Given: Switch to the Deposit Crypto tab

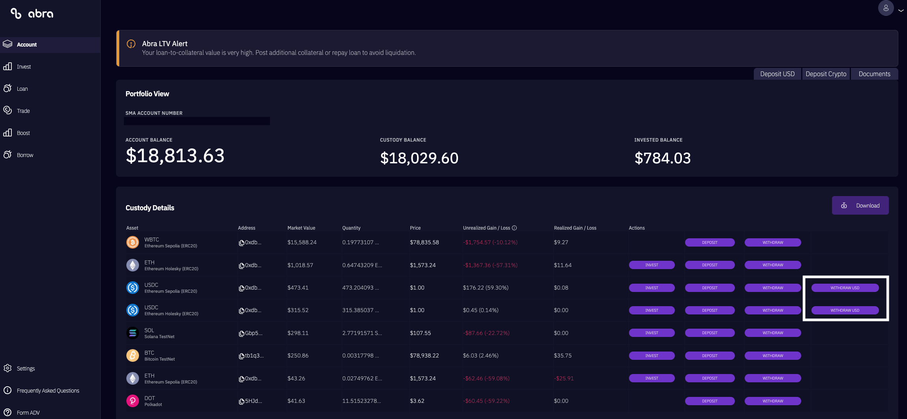Looking at the screenshot, I should [x=826, y=74].
